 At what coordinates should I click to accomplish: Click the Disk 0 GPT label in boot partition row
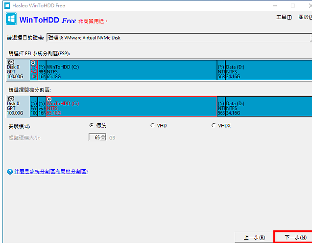[x=15, y=108]
